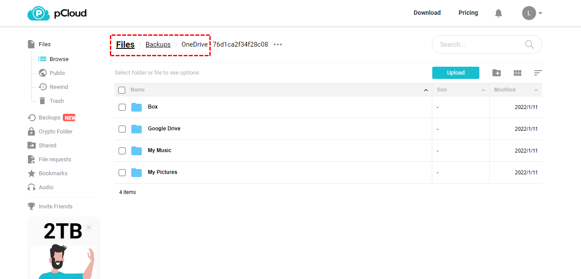Click the Browse list icon
The width and height of the screenshot is (581, 279).
[42, 59]
